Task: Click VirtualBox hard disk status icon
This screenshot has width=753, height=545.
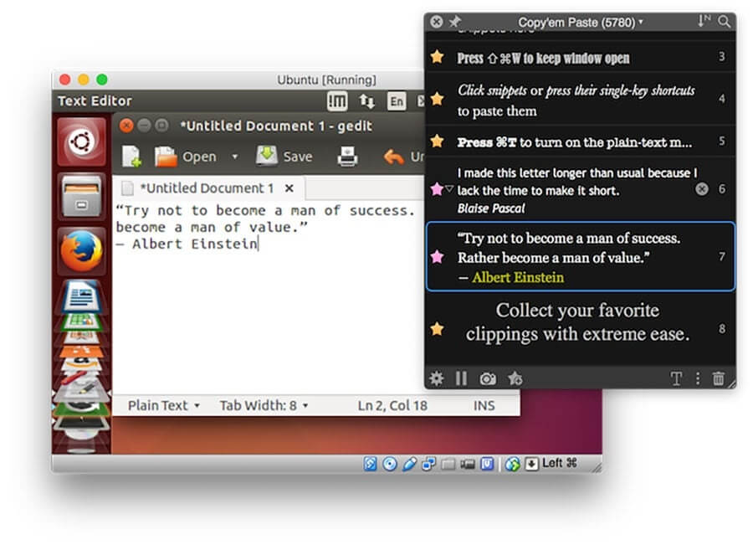Action: click(x=370, y=464)
